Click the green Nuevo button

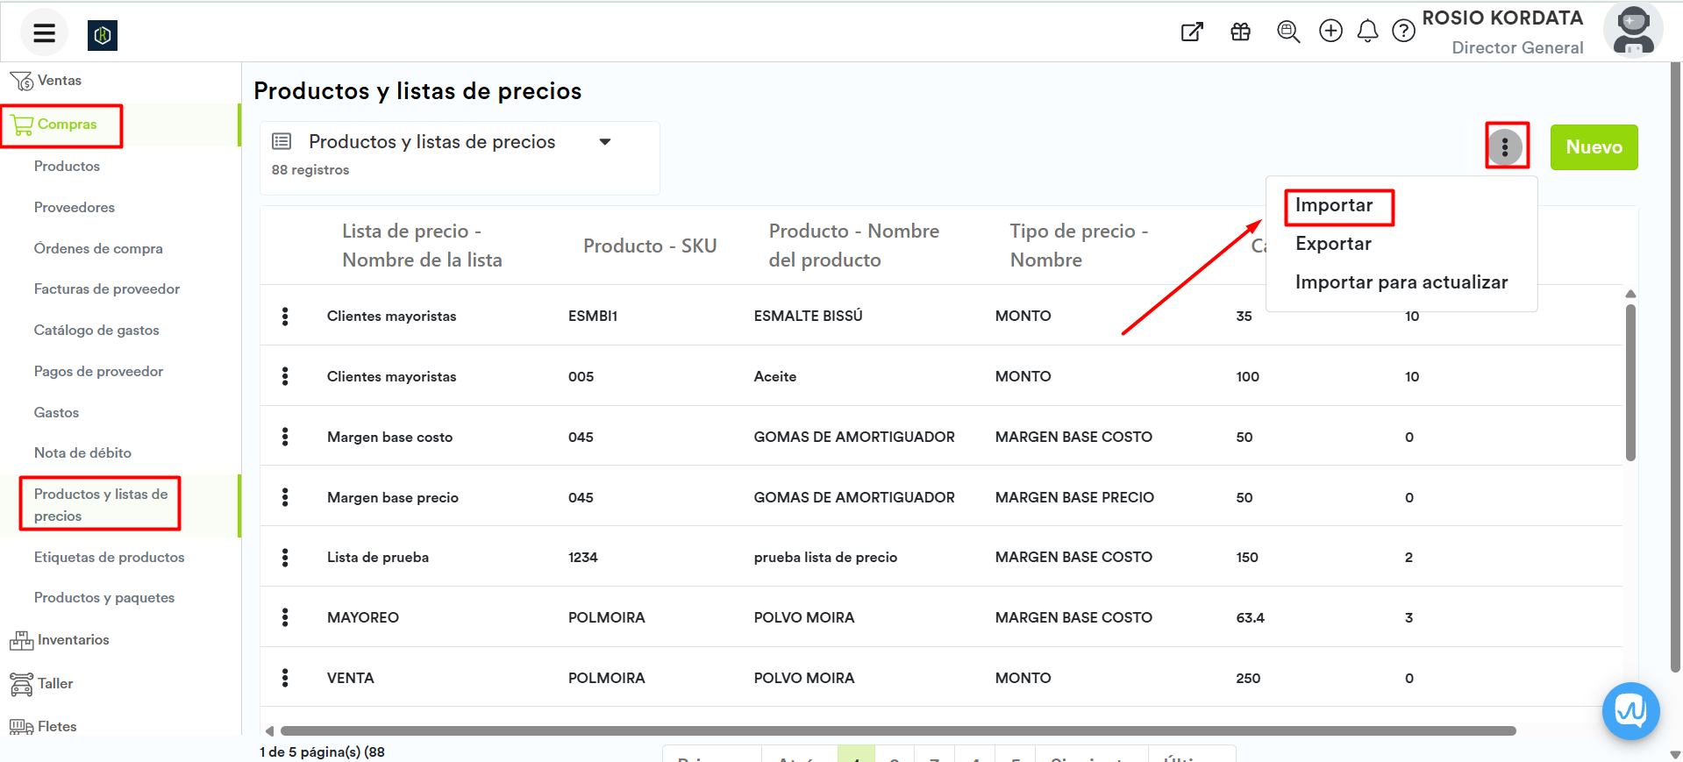click(1593, 147)
